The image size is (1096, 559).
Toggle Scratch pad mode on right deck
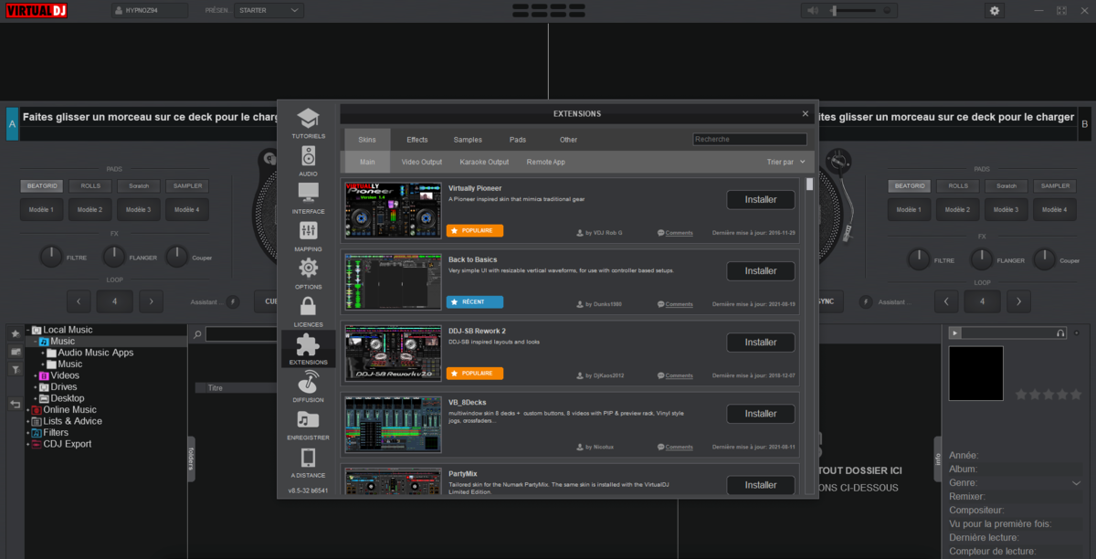[1006, 185]
